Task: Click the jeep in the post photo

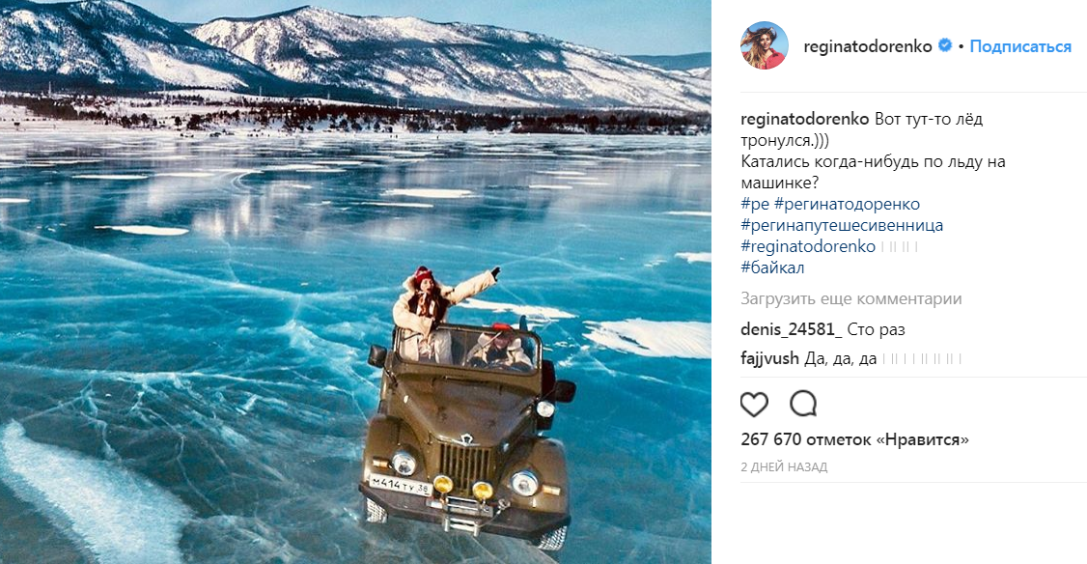Action: [x=468, y=440]
